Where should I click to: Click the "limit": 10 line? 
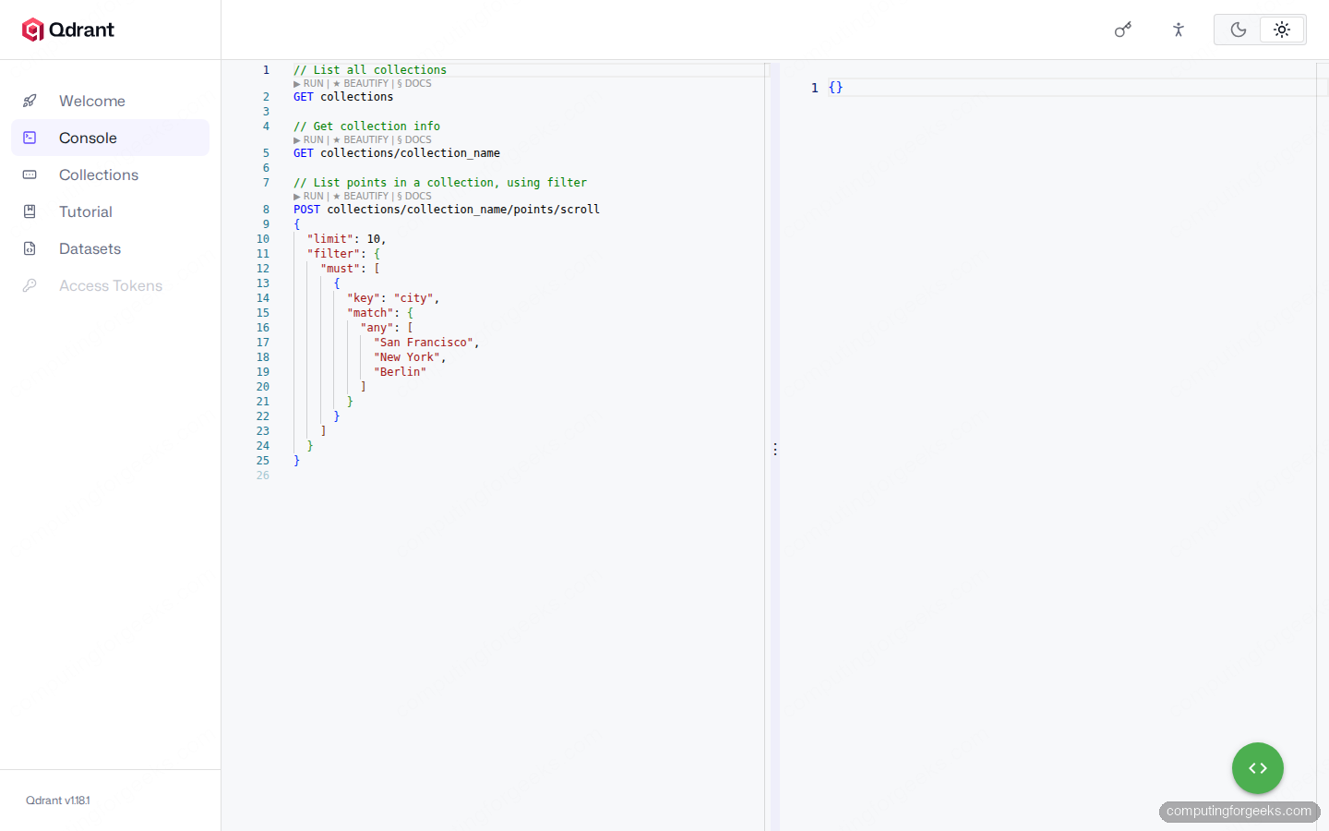(x=347, y=239)
